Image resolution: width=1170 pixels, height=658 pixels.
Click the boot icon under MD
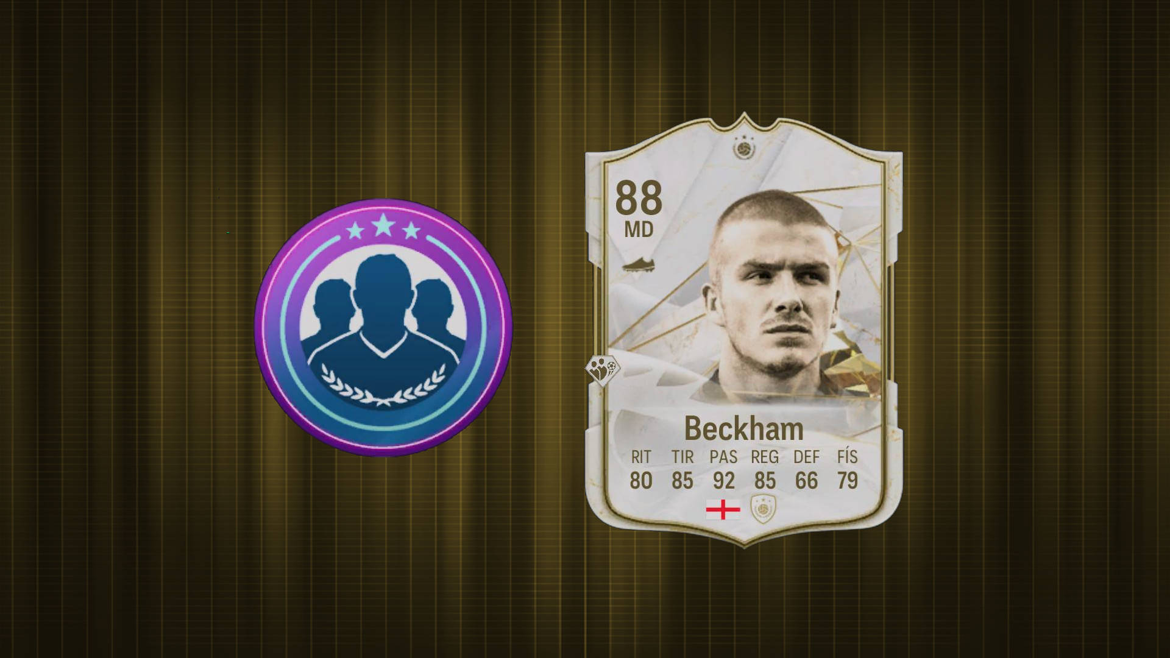click(x=639, y=266)
